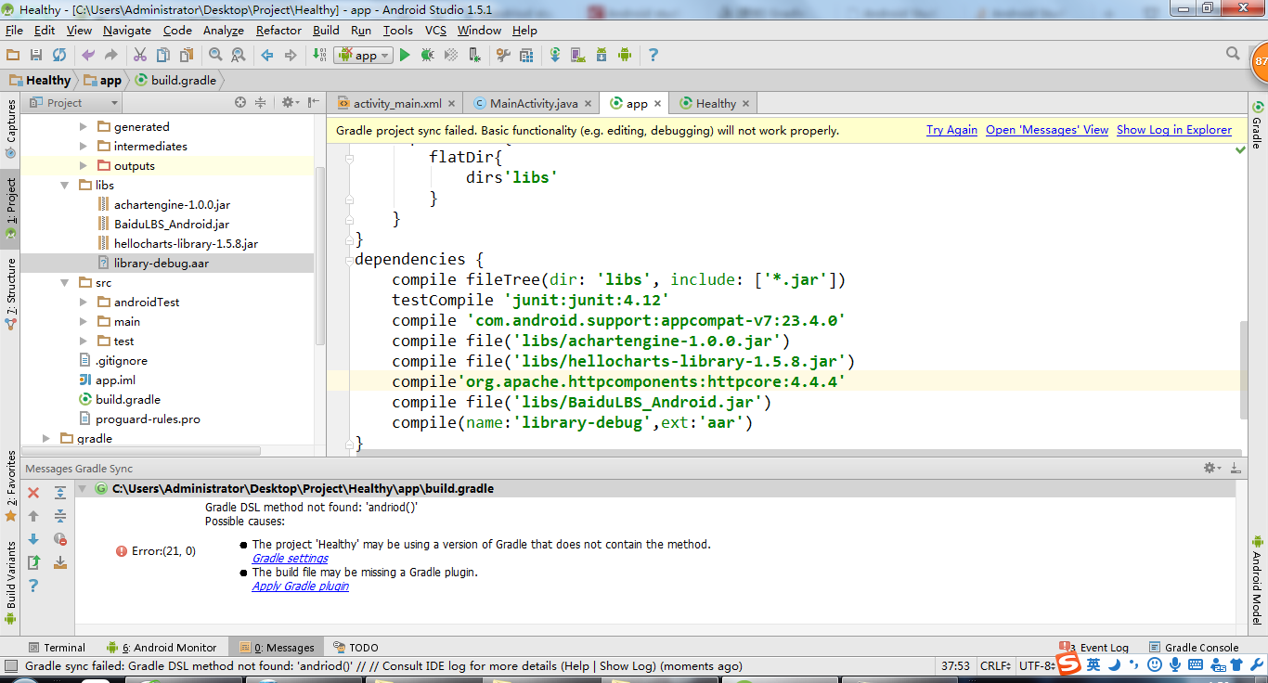1268x683 pixels.
Task: Expand the outputs folder
Action: [x=83, y=166]
